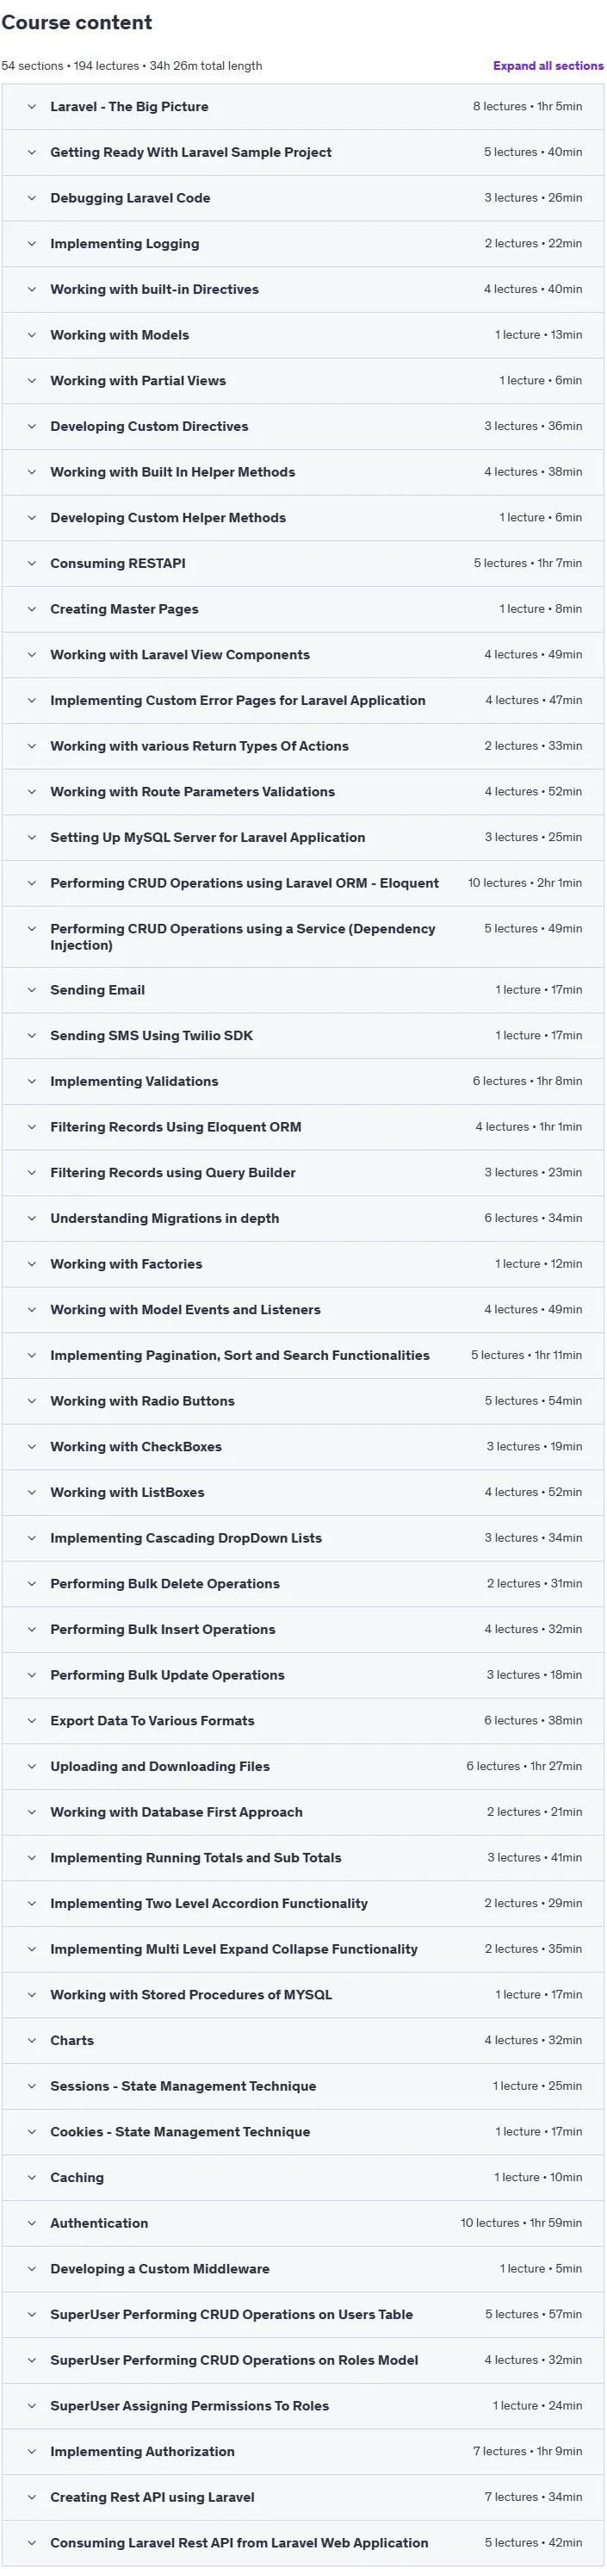Open Sending SMS Using Twilio SDK section

(x=152, y=1036)
